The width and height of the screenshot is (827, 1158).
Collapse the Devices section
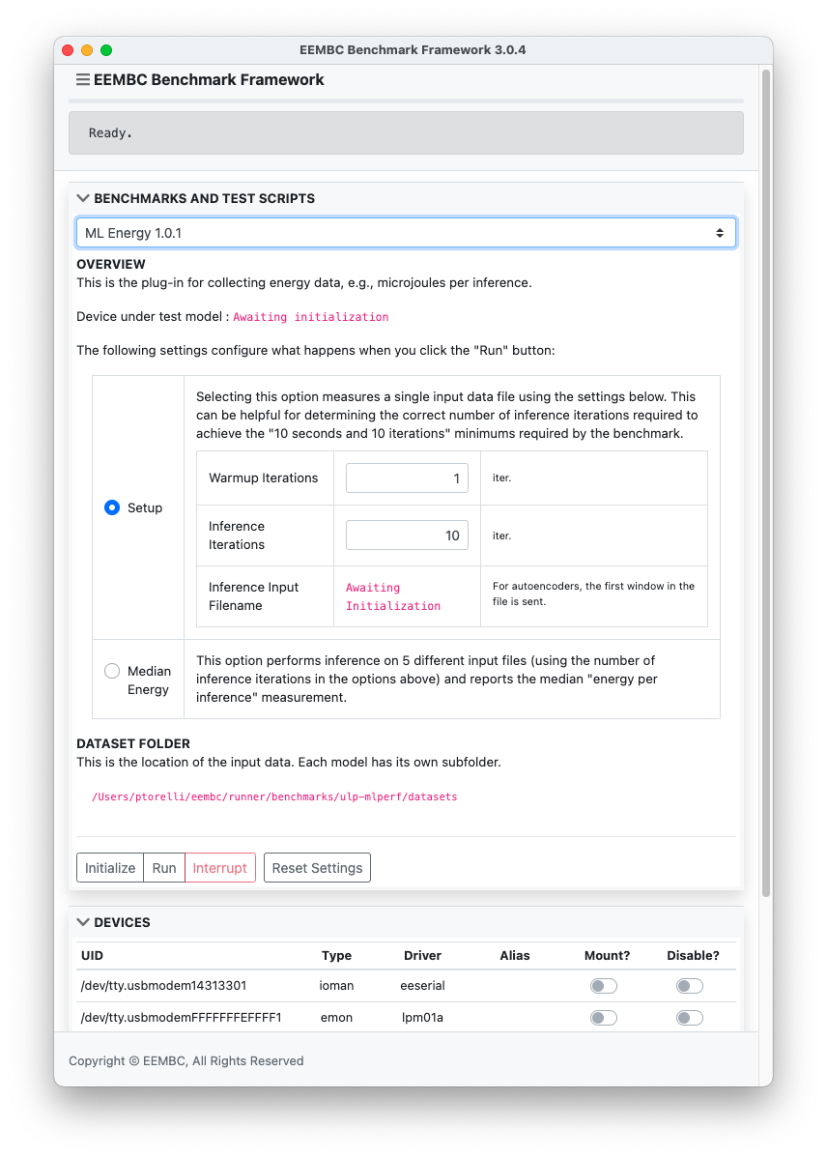point(83,922)
